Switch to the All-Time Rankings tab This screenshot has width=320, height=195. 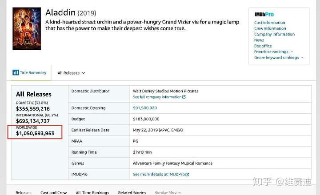92,192
